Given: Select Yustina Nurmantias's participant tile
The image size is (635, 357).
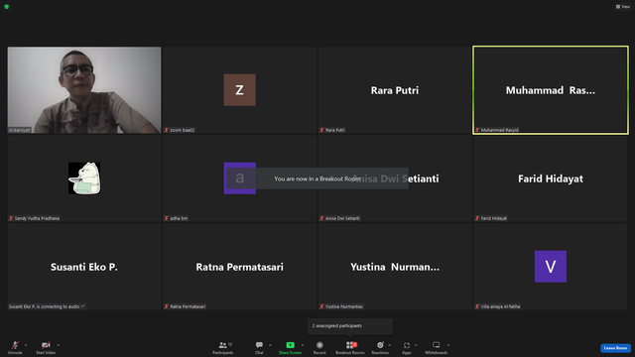Looking at the screenshot, I should 395,267.
